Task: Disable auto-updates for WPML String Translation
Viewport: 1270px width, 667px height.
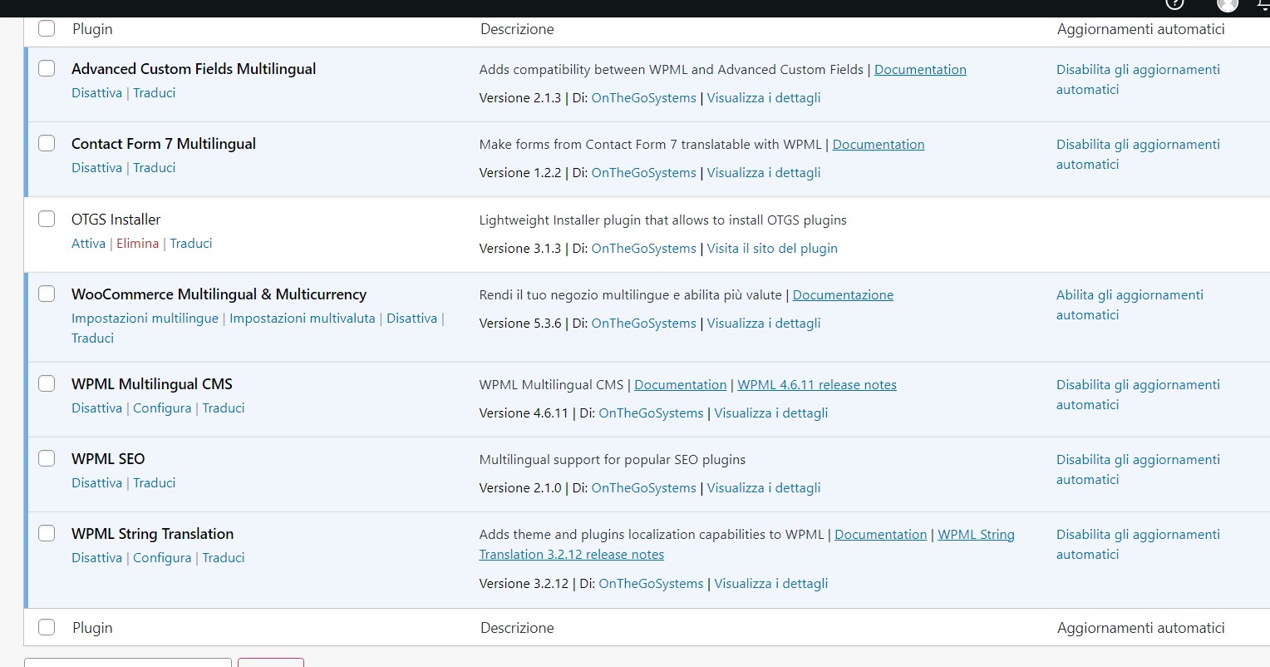Action: 1138,544
